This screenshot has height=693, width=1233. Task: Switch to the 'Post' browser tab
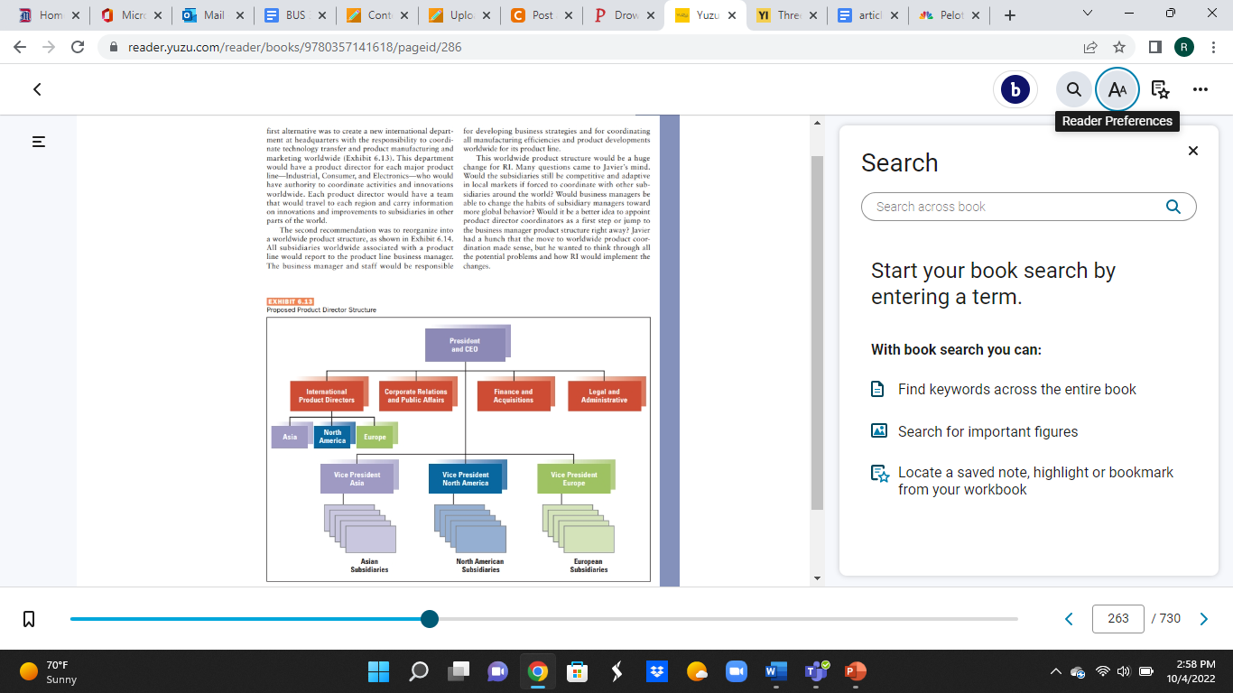tap(542, 15)
